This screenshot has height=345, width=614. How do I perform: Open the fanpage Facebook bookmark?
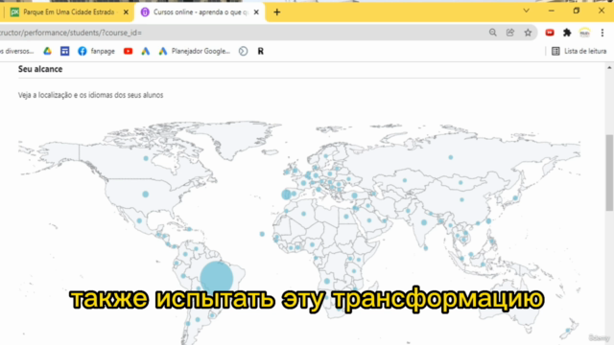tap(96, 51)
